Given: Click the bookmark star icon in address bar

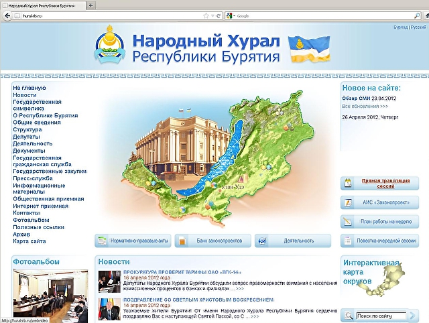Looking at the screenshot, I should click(x=206, y=16).
